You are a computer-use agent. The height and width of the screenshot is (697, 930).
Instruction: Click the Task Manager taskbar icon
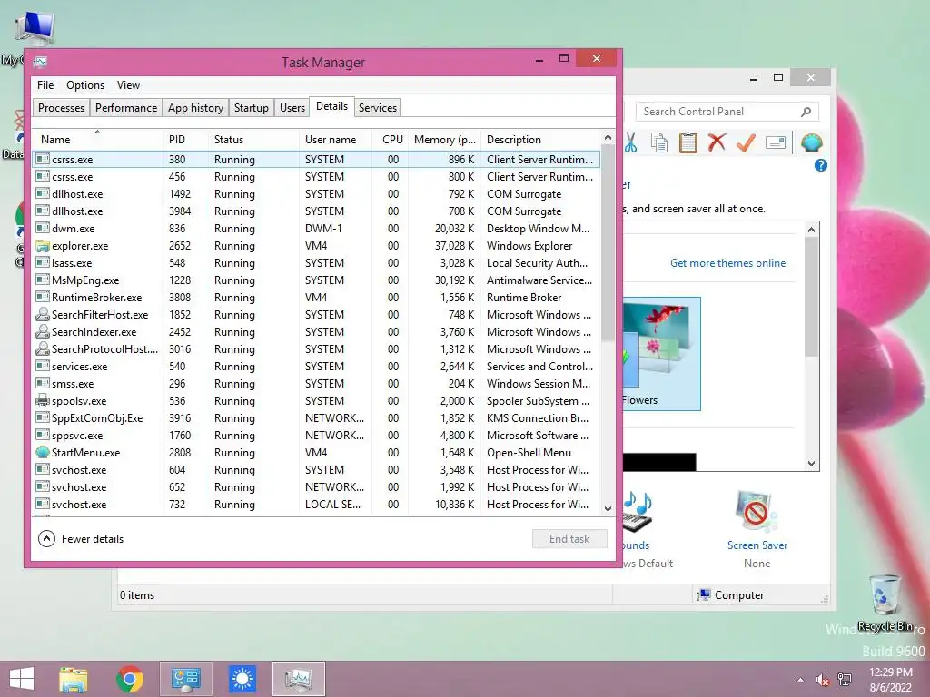298,679
